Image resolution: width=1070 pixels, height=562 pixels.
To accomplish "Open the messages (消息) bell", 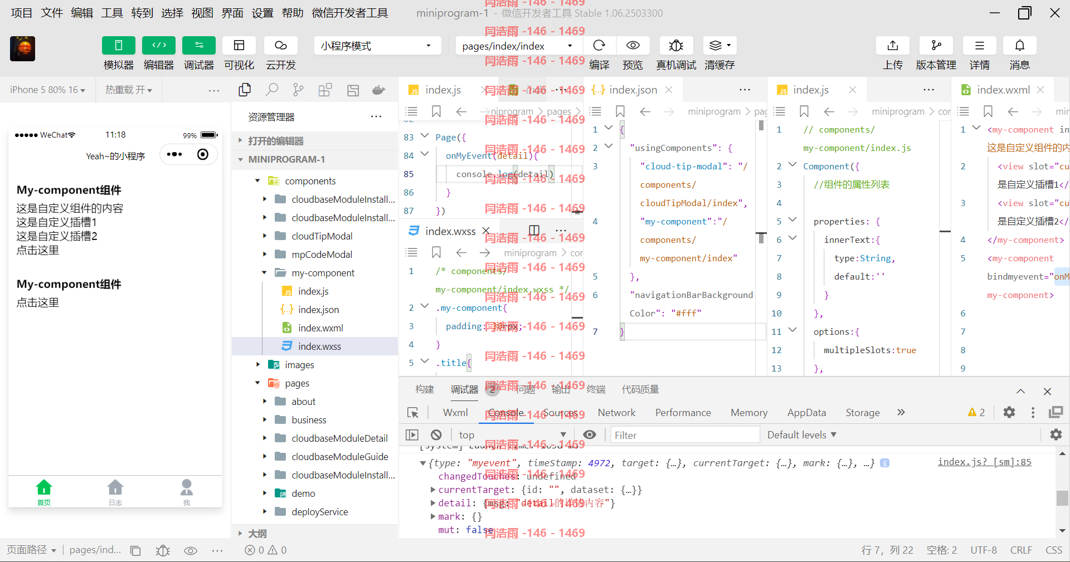I will coord(1019,45).
